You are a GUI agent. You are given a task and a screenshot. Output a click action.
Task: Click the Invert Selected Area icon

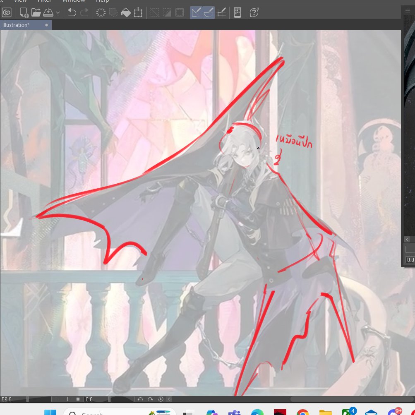167,12
